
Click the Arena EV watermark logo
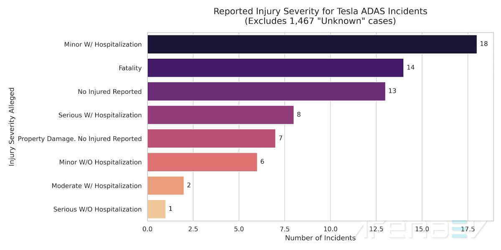422,229
